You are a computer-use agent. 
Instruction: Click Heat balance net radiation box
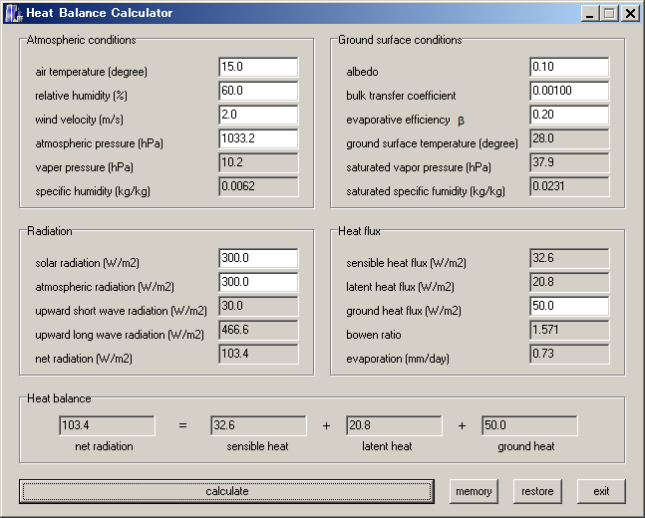point(107,425)
